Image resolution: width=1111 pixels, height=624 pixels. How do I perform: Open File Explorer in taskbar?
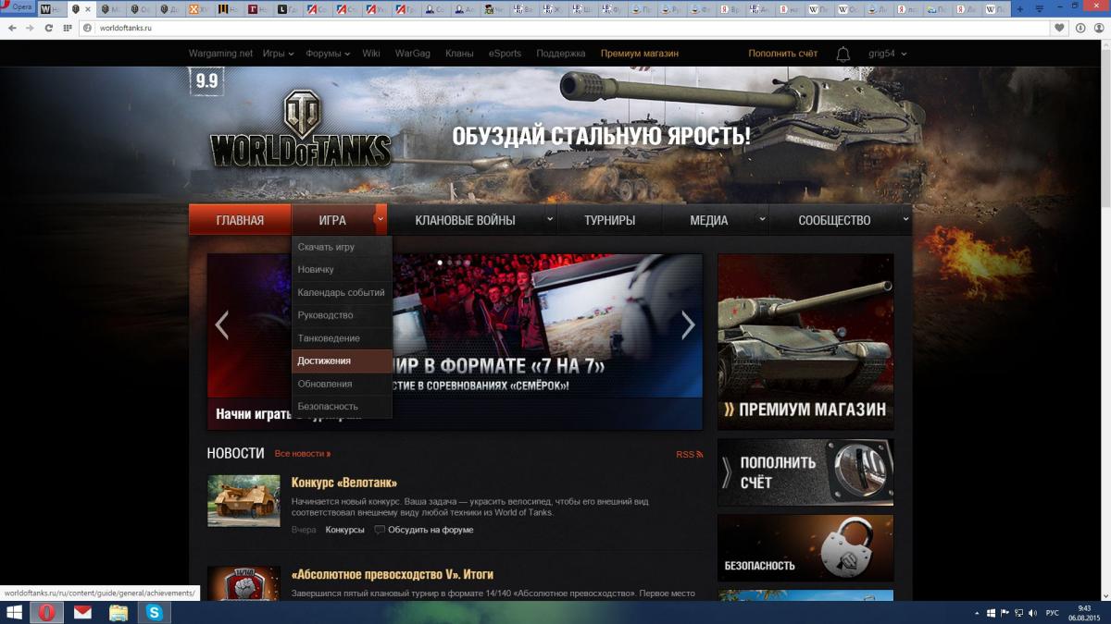click(x=119, y=613)
